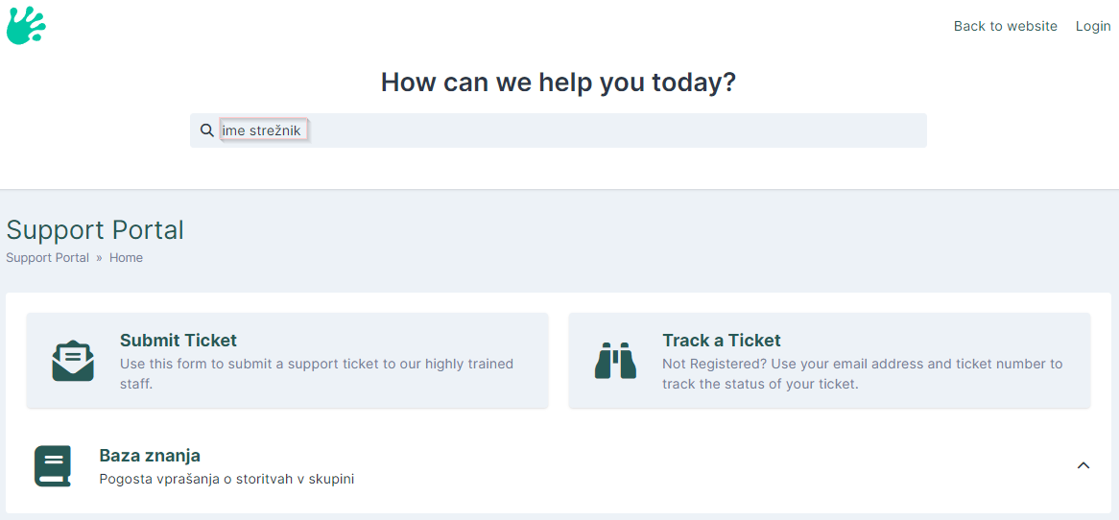Open the Login link
1119x520 pixels.
pos(1093,27)
